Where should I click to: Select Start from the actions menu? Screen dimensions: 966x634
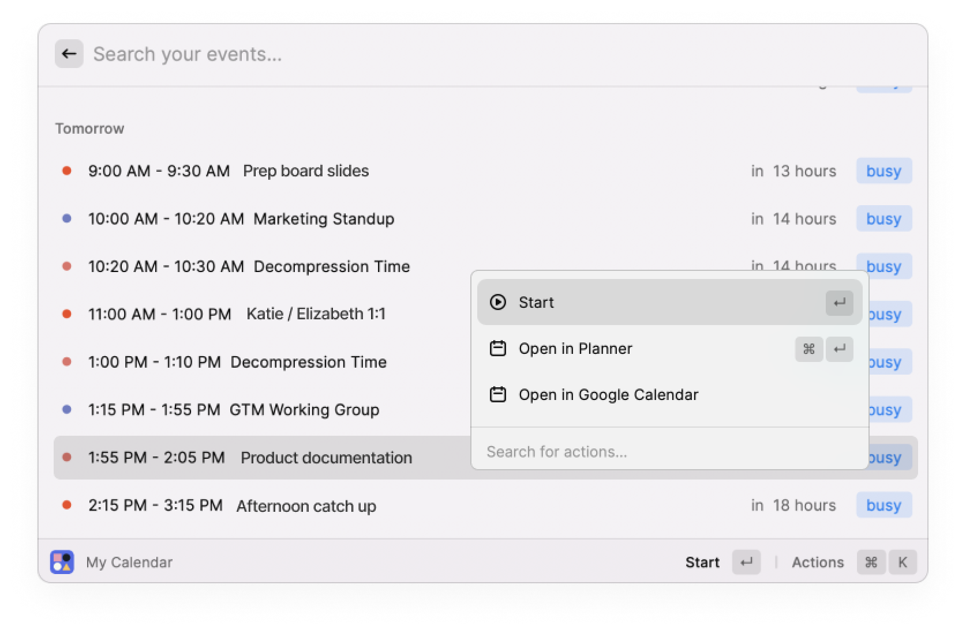click(669, 303)
